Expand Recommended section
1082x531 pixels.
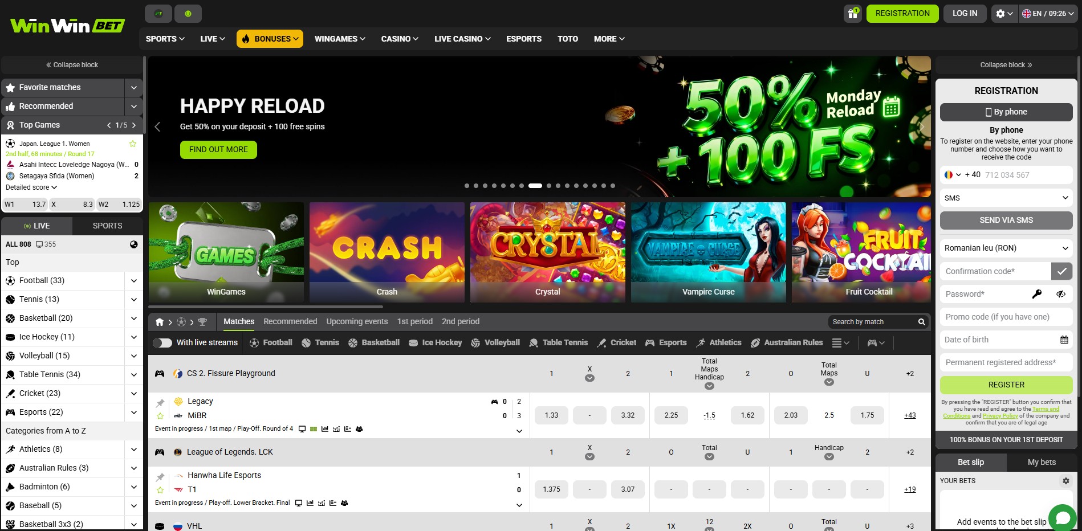click(133, 107)
